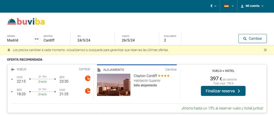Click the 15% savings promo text

point(222,108)
